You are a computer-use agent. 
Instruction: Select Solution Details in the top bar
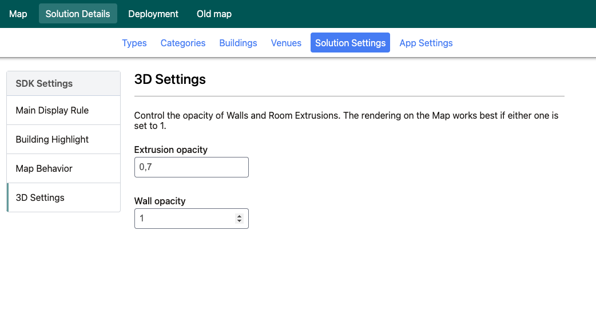[x=78, y=14]
